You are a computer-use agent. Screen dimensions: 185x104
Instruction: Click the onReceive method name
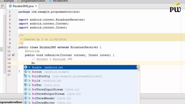(x=52, y=55)
